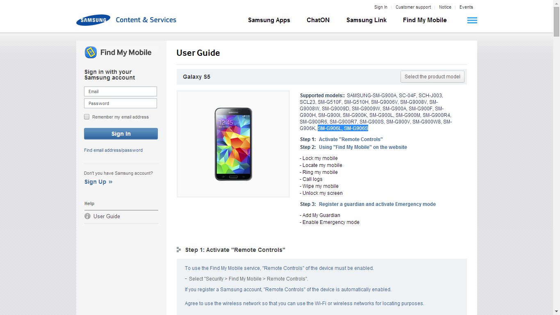Click the Email input field
The width and height of the screenshot is (560, 315).
click(121, 91)
